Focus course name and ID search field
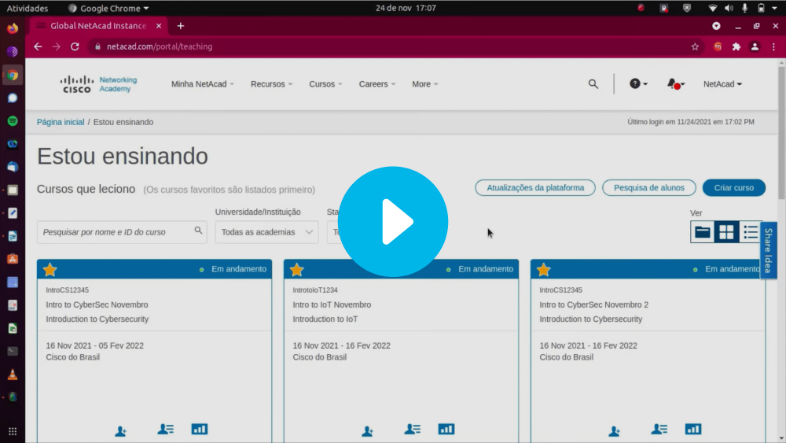 pos(122,232)
